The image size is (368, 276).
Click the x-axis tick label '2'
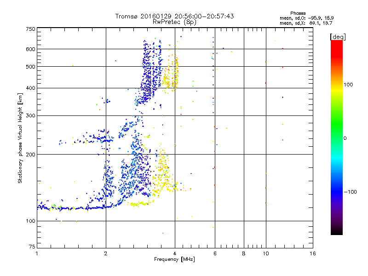click(106, 253)
